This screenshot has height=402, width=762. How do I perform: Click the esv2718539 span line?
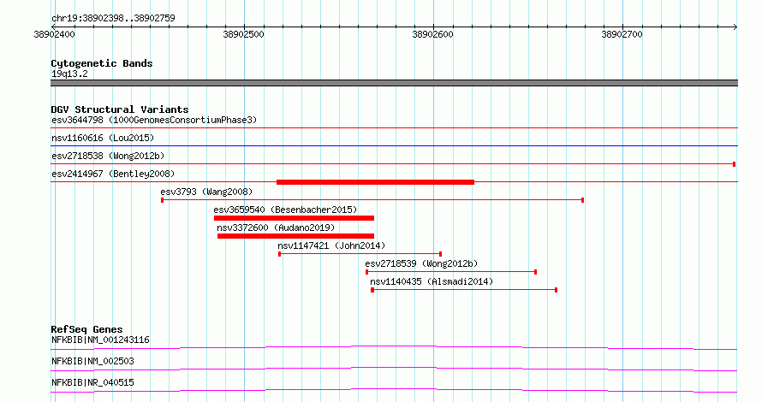[451, 272]
